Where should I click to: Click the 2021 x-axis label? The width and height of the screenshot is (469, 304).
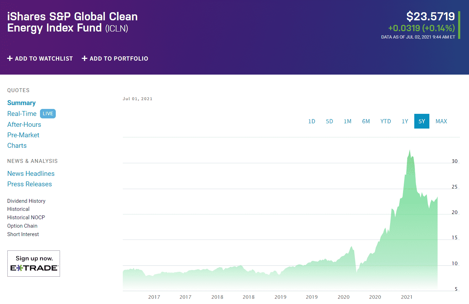(407, 297)
